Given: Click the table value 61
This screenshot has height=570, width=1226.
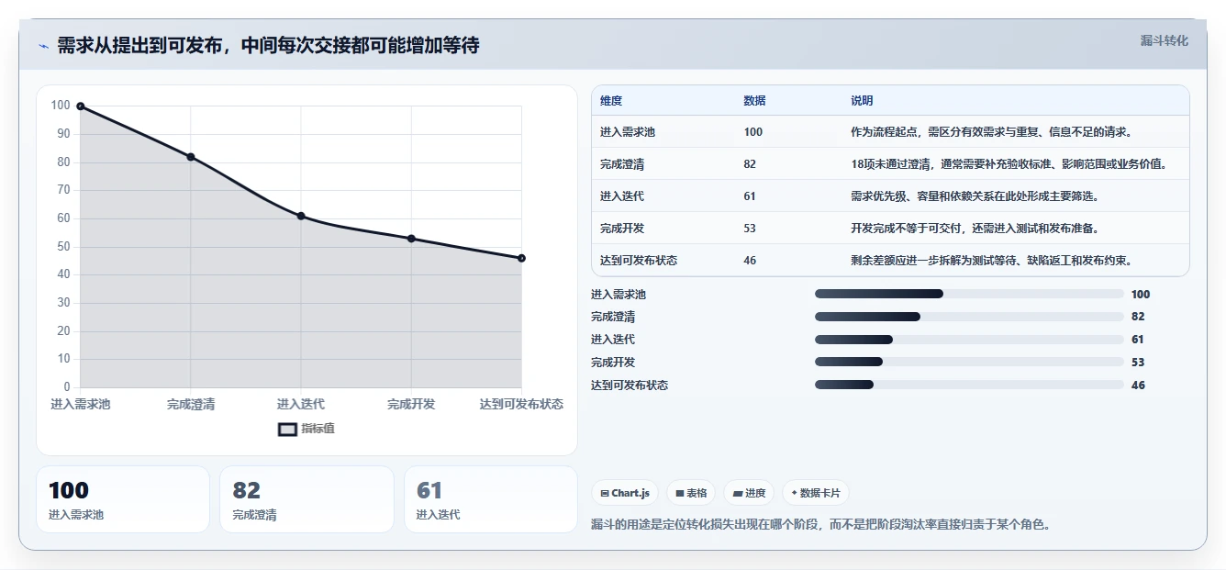Looking at the screenshot, I should [x=750, y=196].
